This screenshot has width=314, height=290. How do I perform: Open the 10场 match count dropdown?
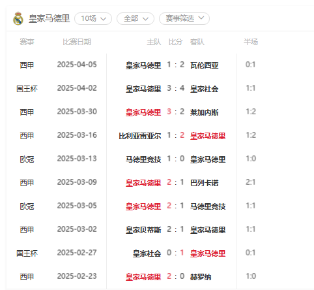93,18
